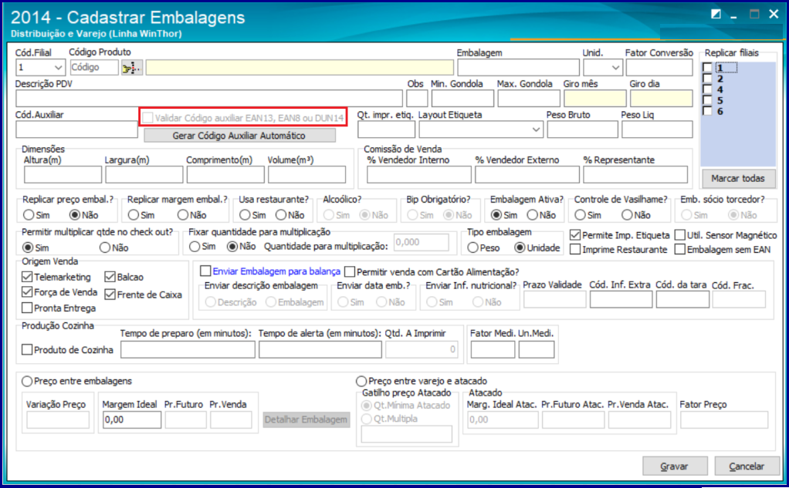
Task: Click the Cód. da tara field
Action: (x=682, y=300)
